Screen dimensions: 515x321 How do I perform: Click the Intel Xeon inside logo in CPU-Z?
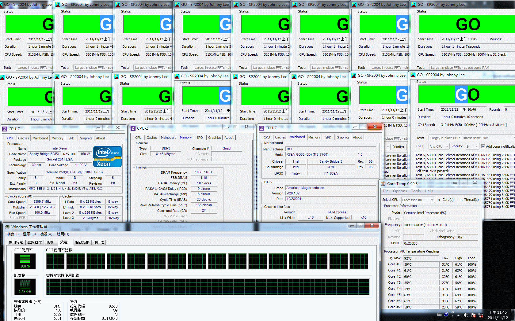point(107,156)
